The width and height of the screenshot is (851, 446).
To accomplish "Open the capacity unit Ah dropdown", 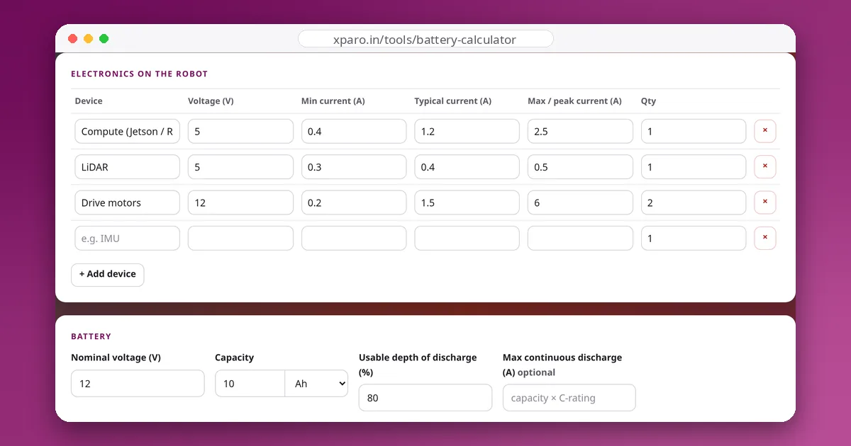I will (x=316, y=383).
